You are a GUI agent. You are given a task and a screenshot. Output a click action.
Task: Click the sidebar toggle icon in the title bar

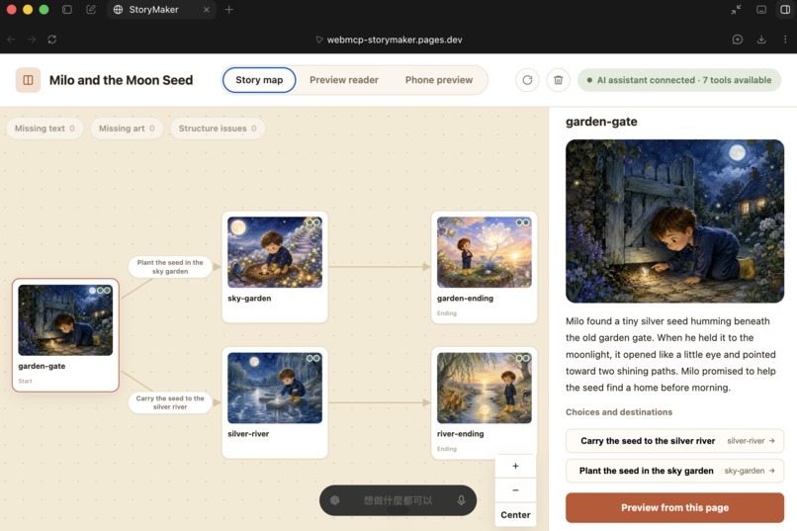coord(67,10)
